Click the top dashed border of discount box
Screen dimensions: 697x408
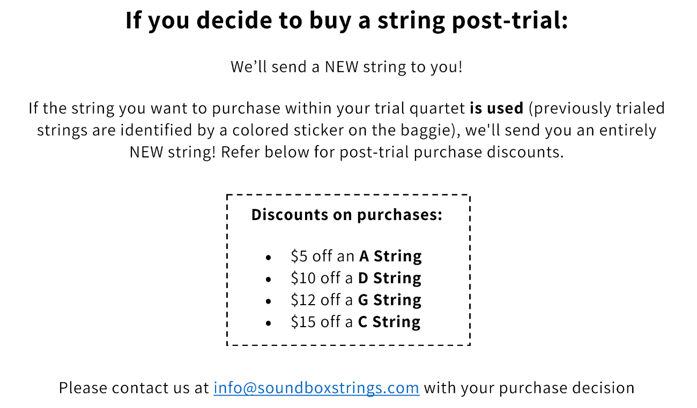pyautogui.click(x=349, y=195)
